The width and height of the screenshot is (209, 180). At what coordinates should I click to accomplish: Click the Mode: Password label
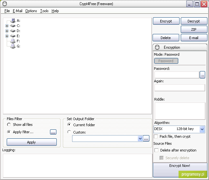167,54
